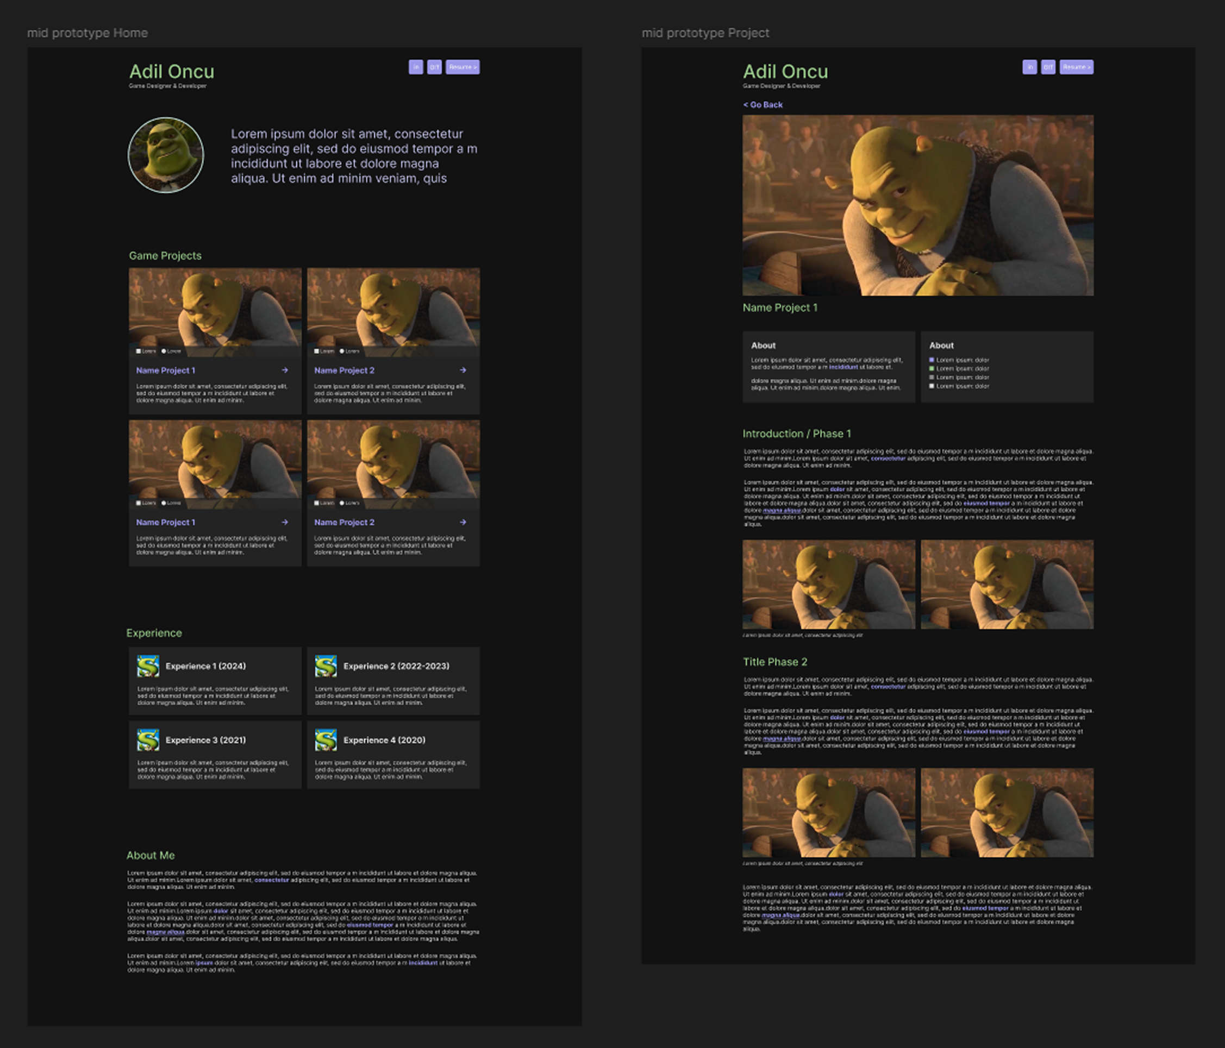Click the purple square in About list
This screenshot has width=1225, height=1048.
pyautogui.click(x=932, y=359)
